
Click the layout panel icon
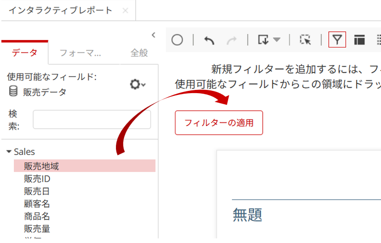pos(359,40)
